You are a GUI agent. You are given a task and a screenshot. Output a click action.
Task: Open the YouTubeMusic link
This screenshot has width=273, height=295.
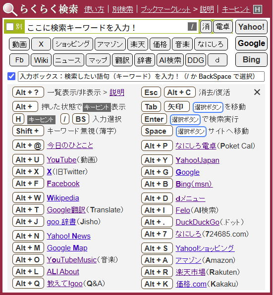(x=71, y=260)
